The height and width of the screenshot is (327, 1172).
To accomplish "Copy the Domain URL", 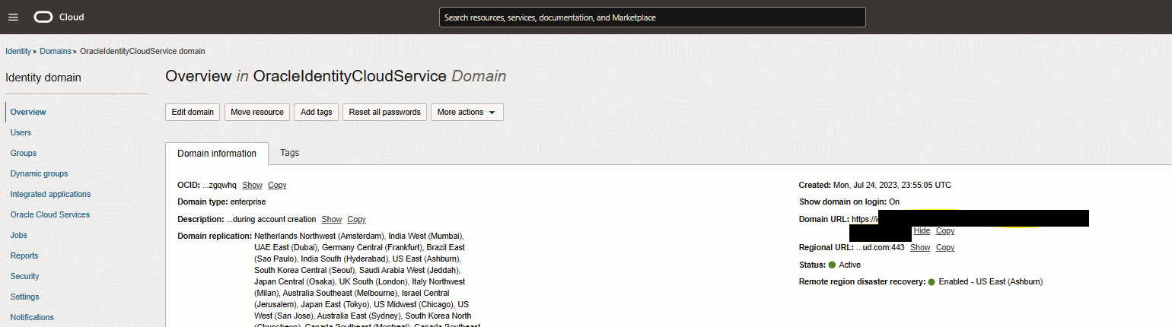I will point(945,230).
